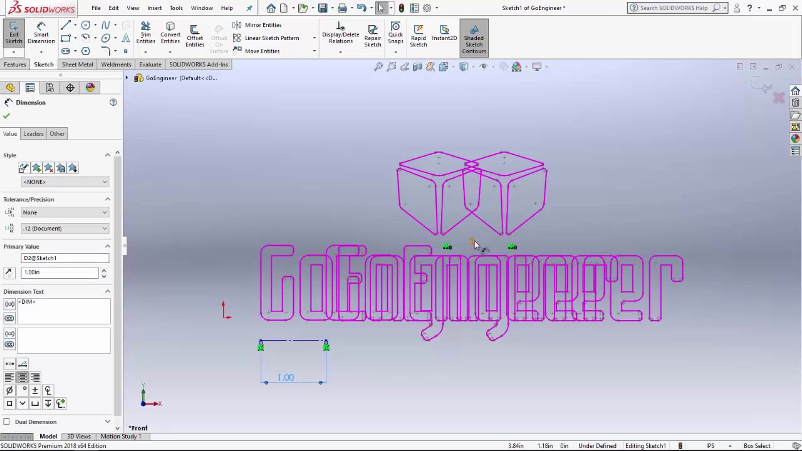802x451 pixels.
Task: Select the Circle sketch tool
Action: click(x=86, y=25)
